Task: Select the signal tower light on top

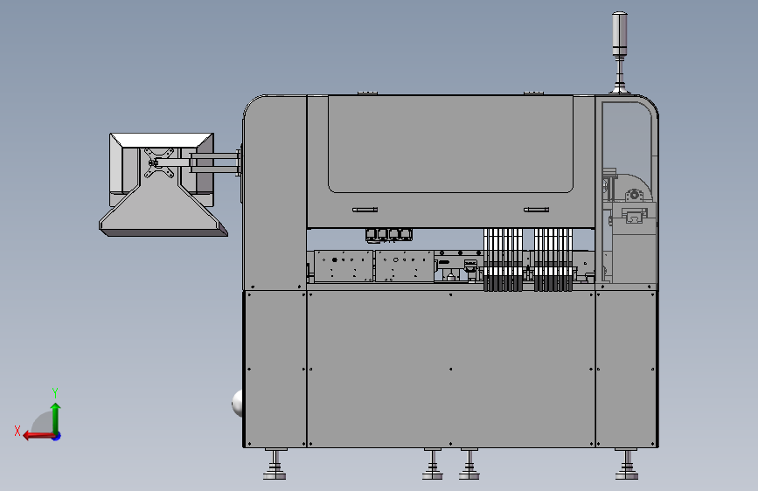Action: [x=620, y=34]
